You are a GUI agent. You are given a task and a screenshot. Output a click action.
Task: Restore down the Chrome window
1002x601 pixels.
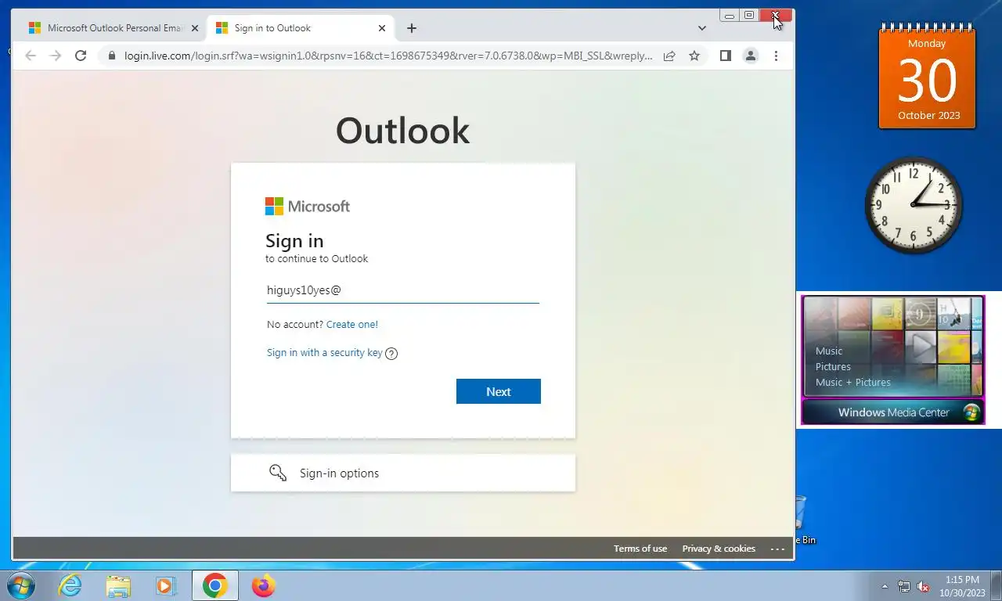point(749,15)
